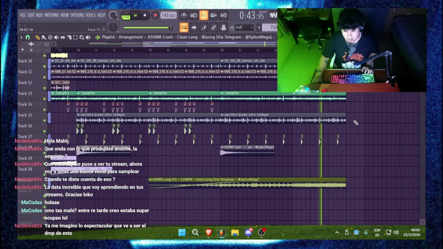This screenshot has height=249, width=443.
Task: Toggle typing keyboard to piano button
Action: [x=184, y=27]
